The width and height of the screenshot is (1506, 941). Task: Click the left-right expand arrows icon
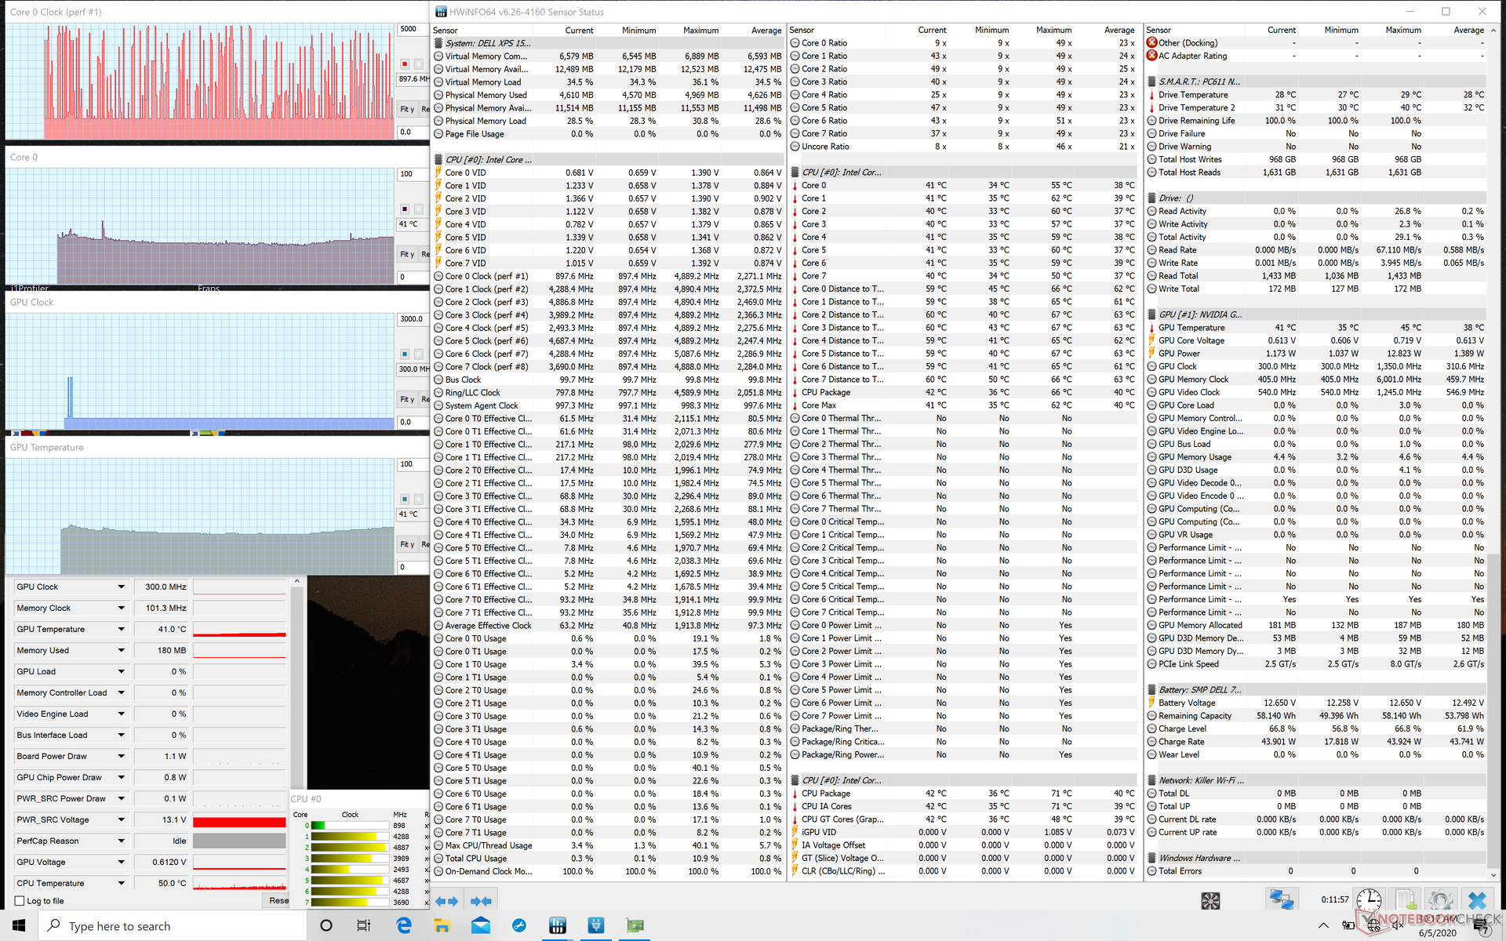(x=446, y=901)
